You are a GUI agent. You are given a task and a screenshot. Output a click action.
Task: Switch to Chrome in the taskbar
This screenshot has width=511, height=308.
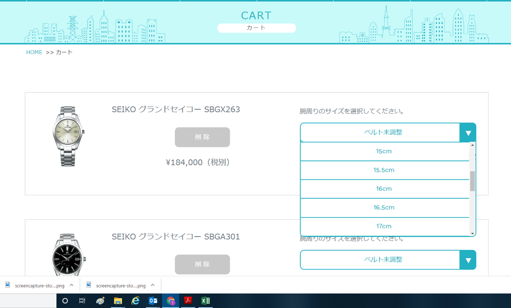pyautogui.click(x=170, y=301)
